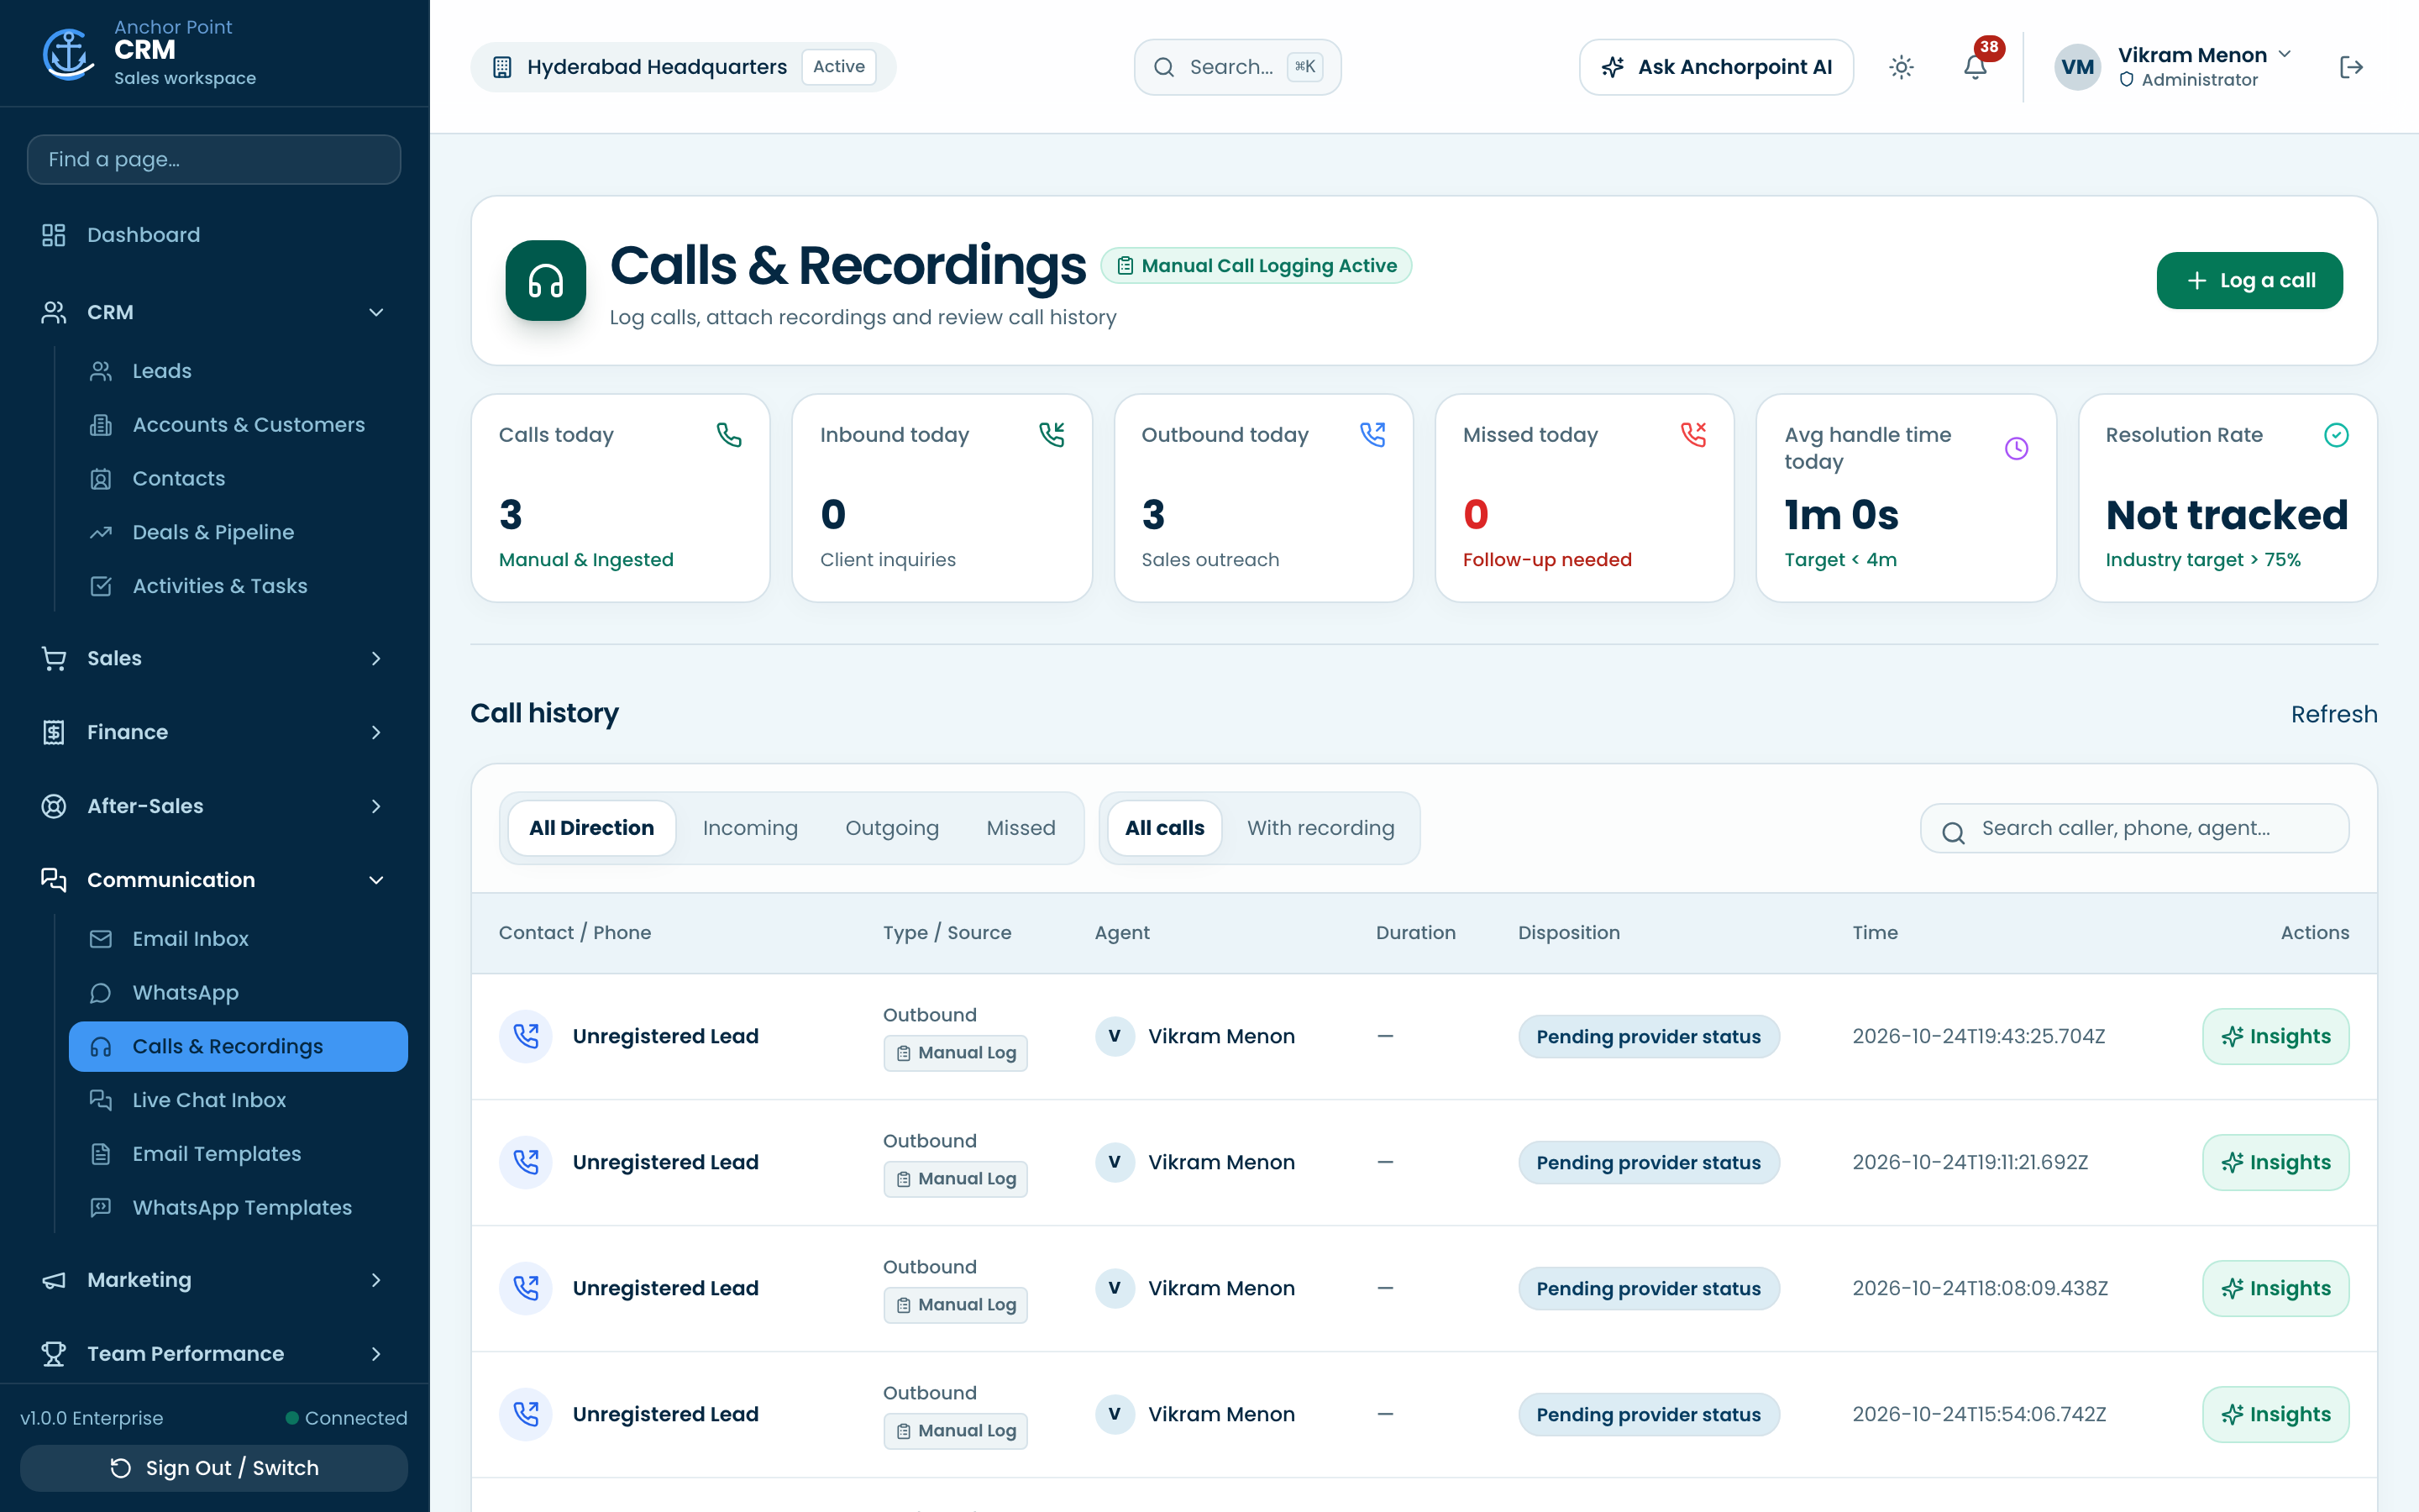Viewport: 2419px width, 1512px height.
Task: Click the V agent avatar in the 19:11:21 row
Action: click(x=1114, y=1162)
